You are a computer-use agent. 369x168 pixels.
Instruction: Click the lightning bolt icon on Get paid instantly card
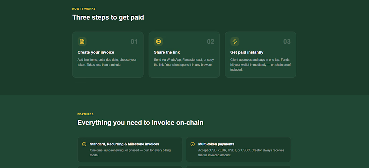(234, 42)
